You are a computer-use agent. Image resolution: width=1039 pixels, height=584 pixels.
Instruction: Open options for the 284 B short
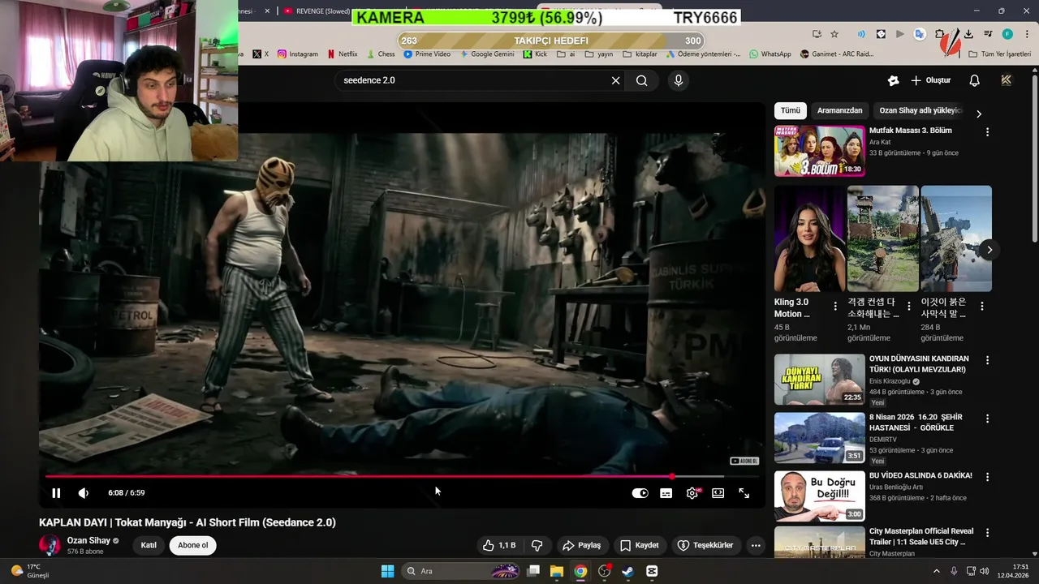[x=982, y=307]
